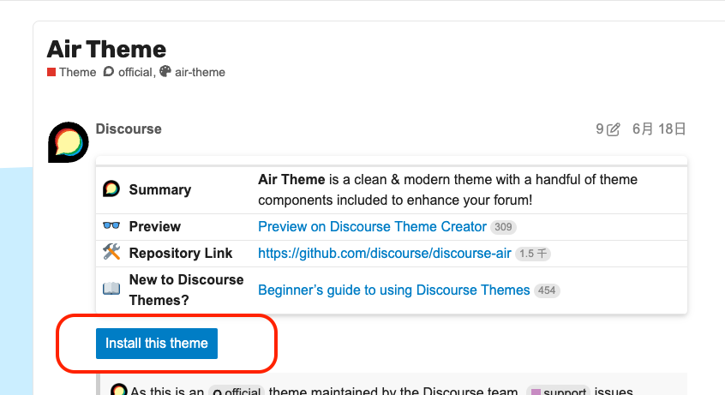Screen dimensions: 725x395
Task: Click the Discourse username
Action: tap(129, 129)
